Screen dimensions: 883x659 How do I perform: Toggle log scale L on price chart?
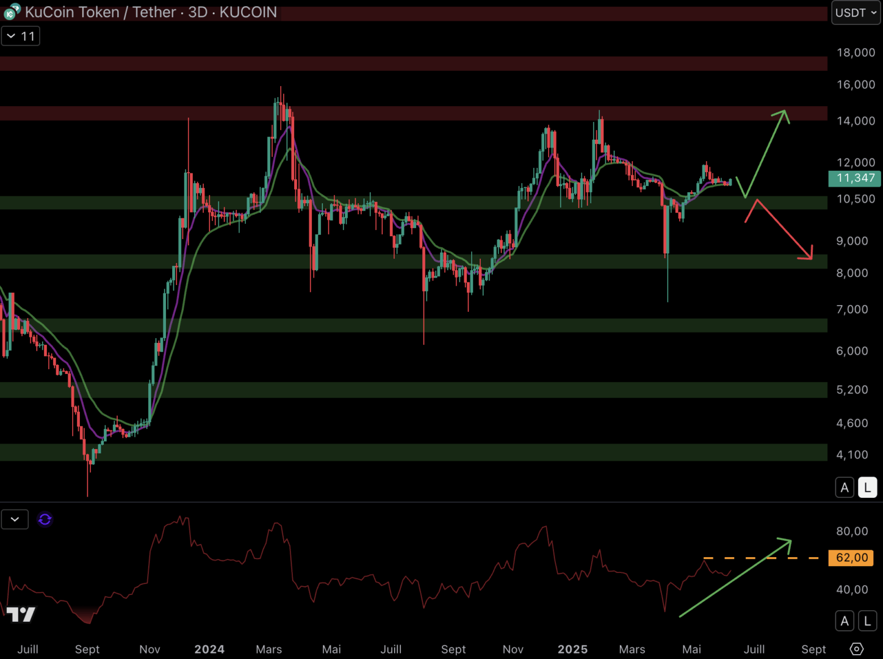(867, 488)
